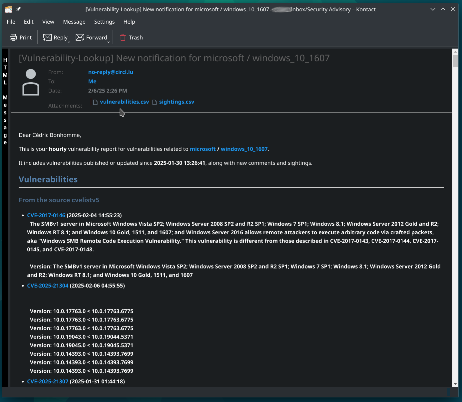Open the Reply dropdown arrow
Image resolution: width=462 pixels, height=402 pixels.
(x=69, y=42)
